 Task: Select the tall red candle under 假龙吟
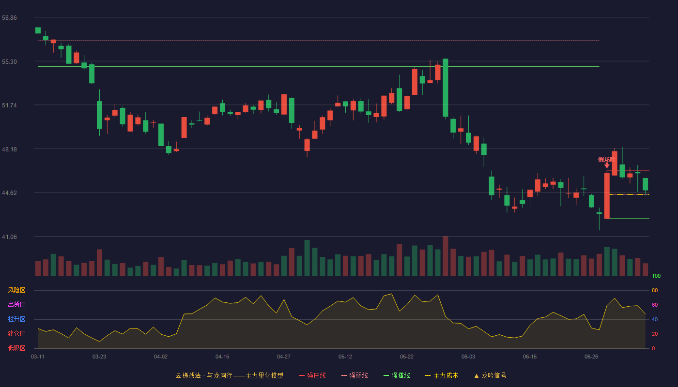coord(607,196)
